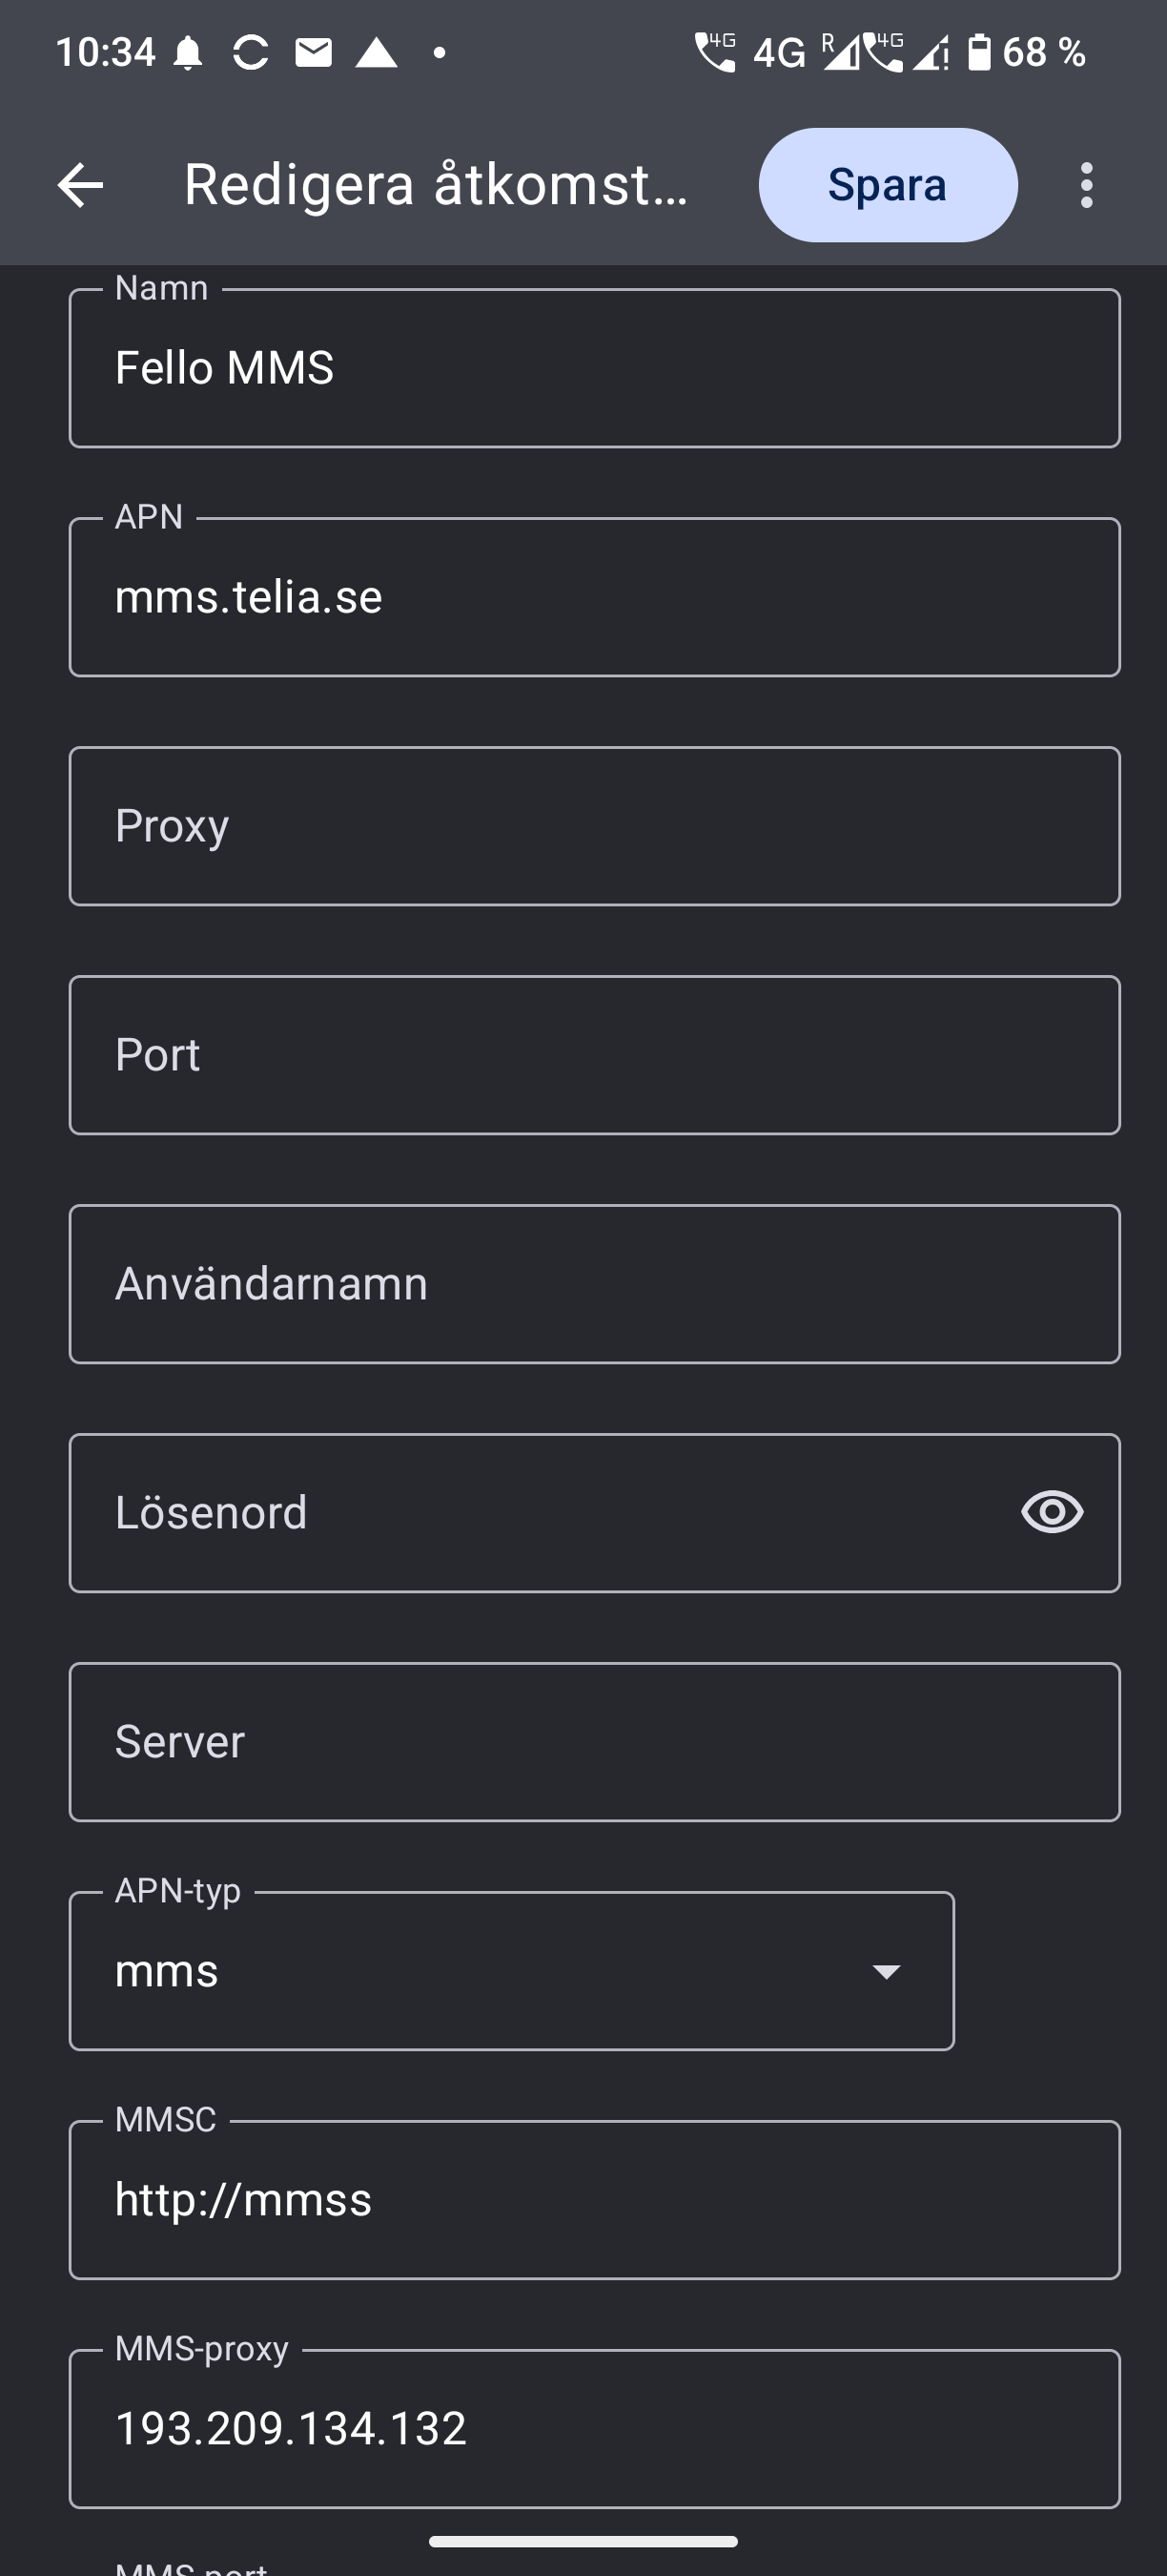Click the Användarnamn input field

[x=595, y=1284]
